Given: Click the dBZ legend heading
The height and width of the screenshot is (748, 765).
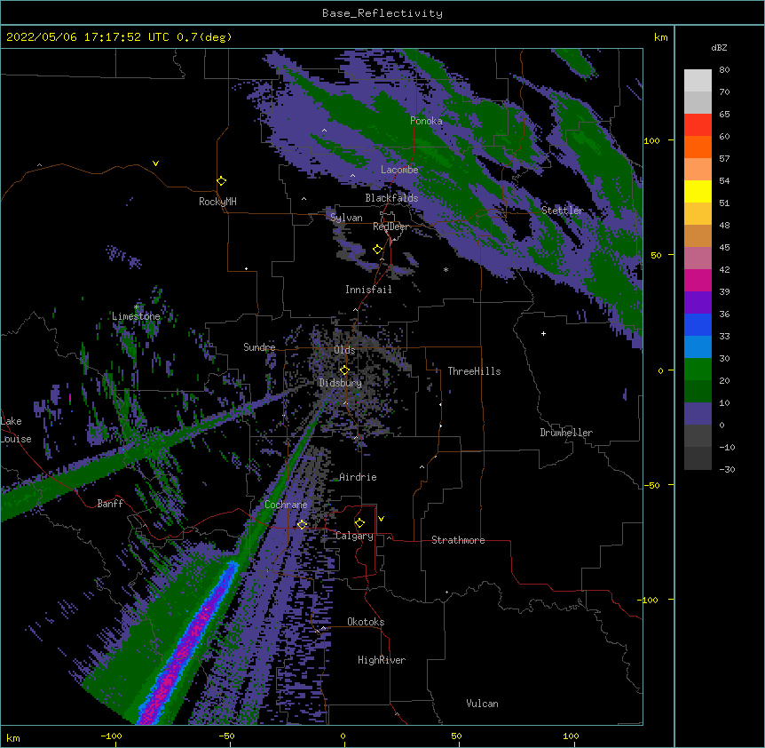Looking at the screenshot, I should pos(719,48).
